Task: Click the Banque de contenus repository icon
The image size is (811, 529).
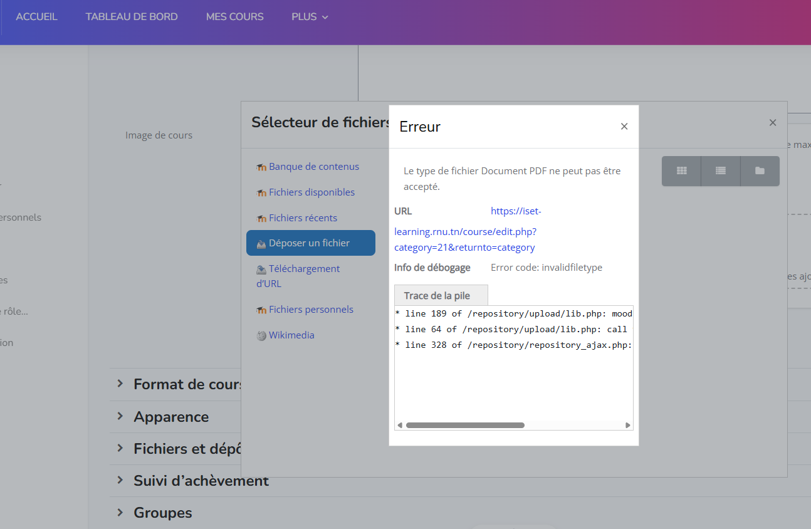Action: pyautogui.click(x=261, y=167)
